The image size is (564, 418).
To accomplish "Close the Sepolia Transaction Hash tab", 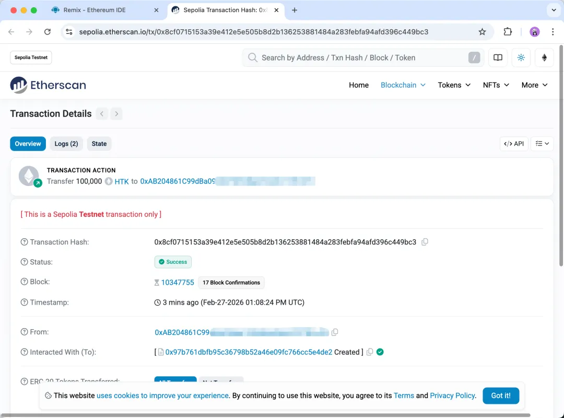I will click(276, 10).
